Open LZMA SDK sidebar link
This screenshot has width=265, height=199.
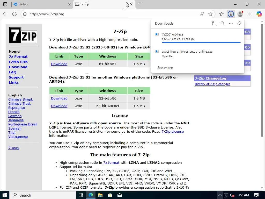pos(18,62)
